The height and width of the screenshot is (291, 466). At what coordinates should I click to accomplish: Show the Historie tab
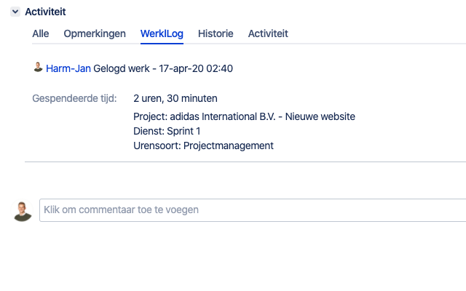click(x=216, y=33)
